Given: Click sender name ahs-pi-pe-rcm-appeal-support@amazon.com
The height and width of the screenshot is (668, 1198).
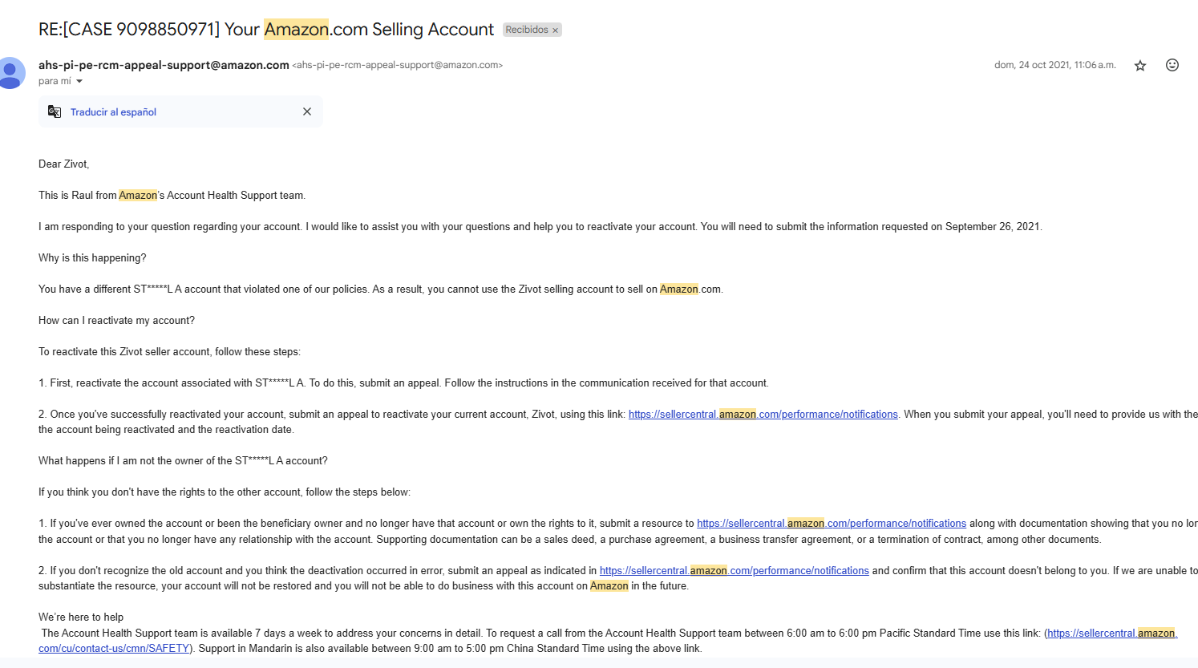Looking at the screenshot, I should click(x=164, y=65).
